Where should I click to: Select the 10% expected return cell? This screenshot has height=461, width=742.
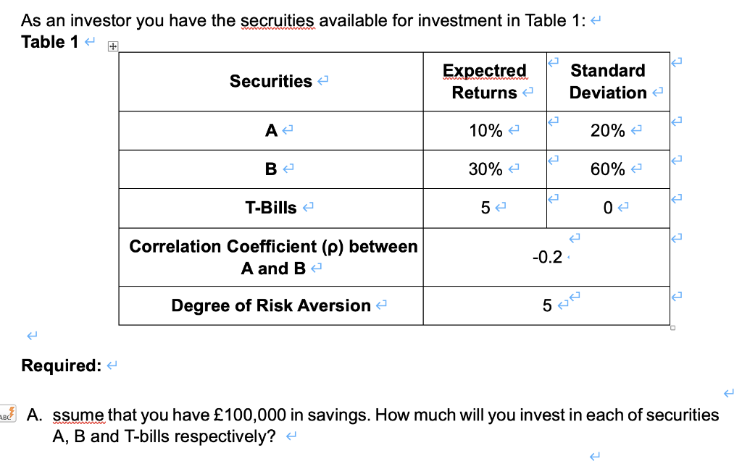(485, 130)
